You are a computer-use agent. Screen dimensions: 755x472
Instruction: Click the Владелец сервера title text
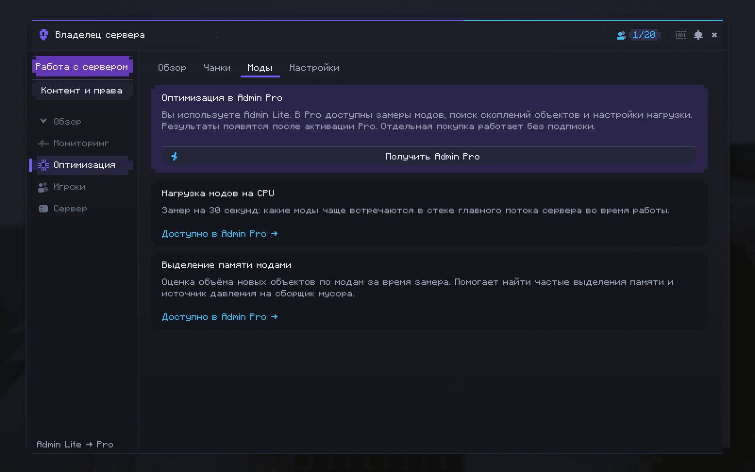[x=100, y=35]
